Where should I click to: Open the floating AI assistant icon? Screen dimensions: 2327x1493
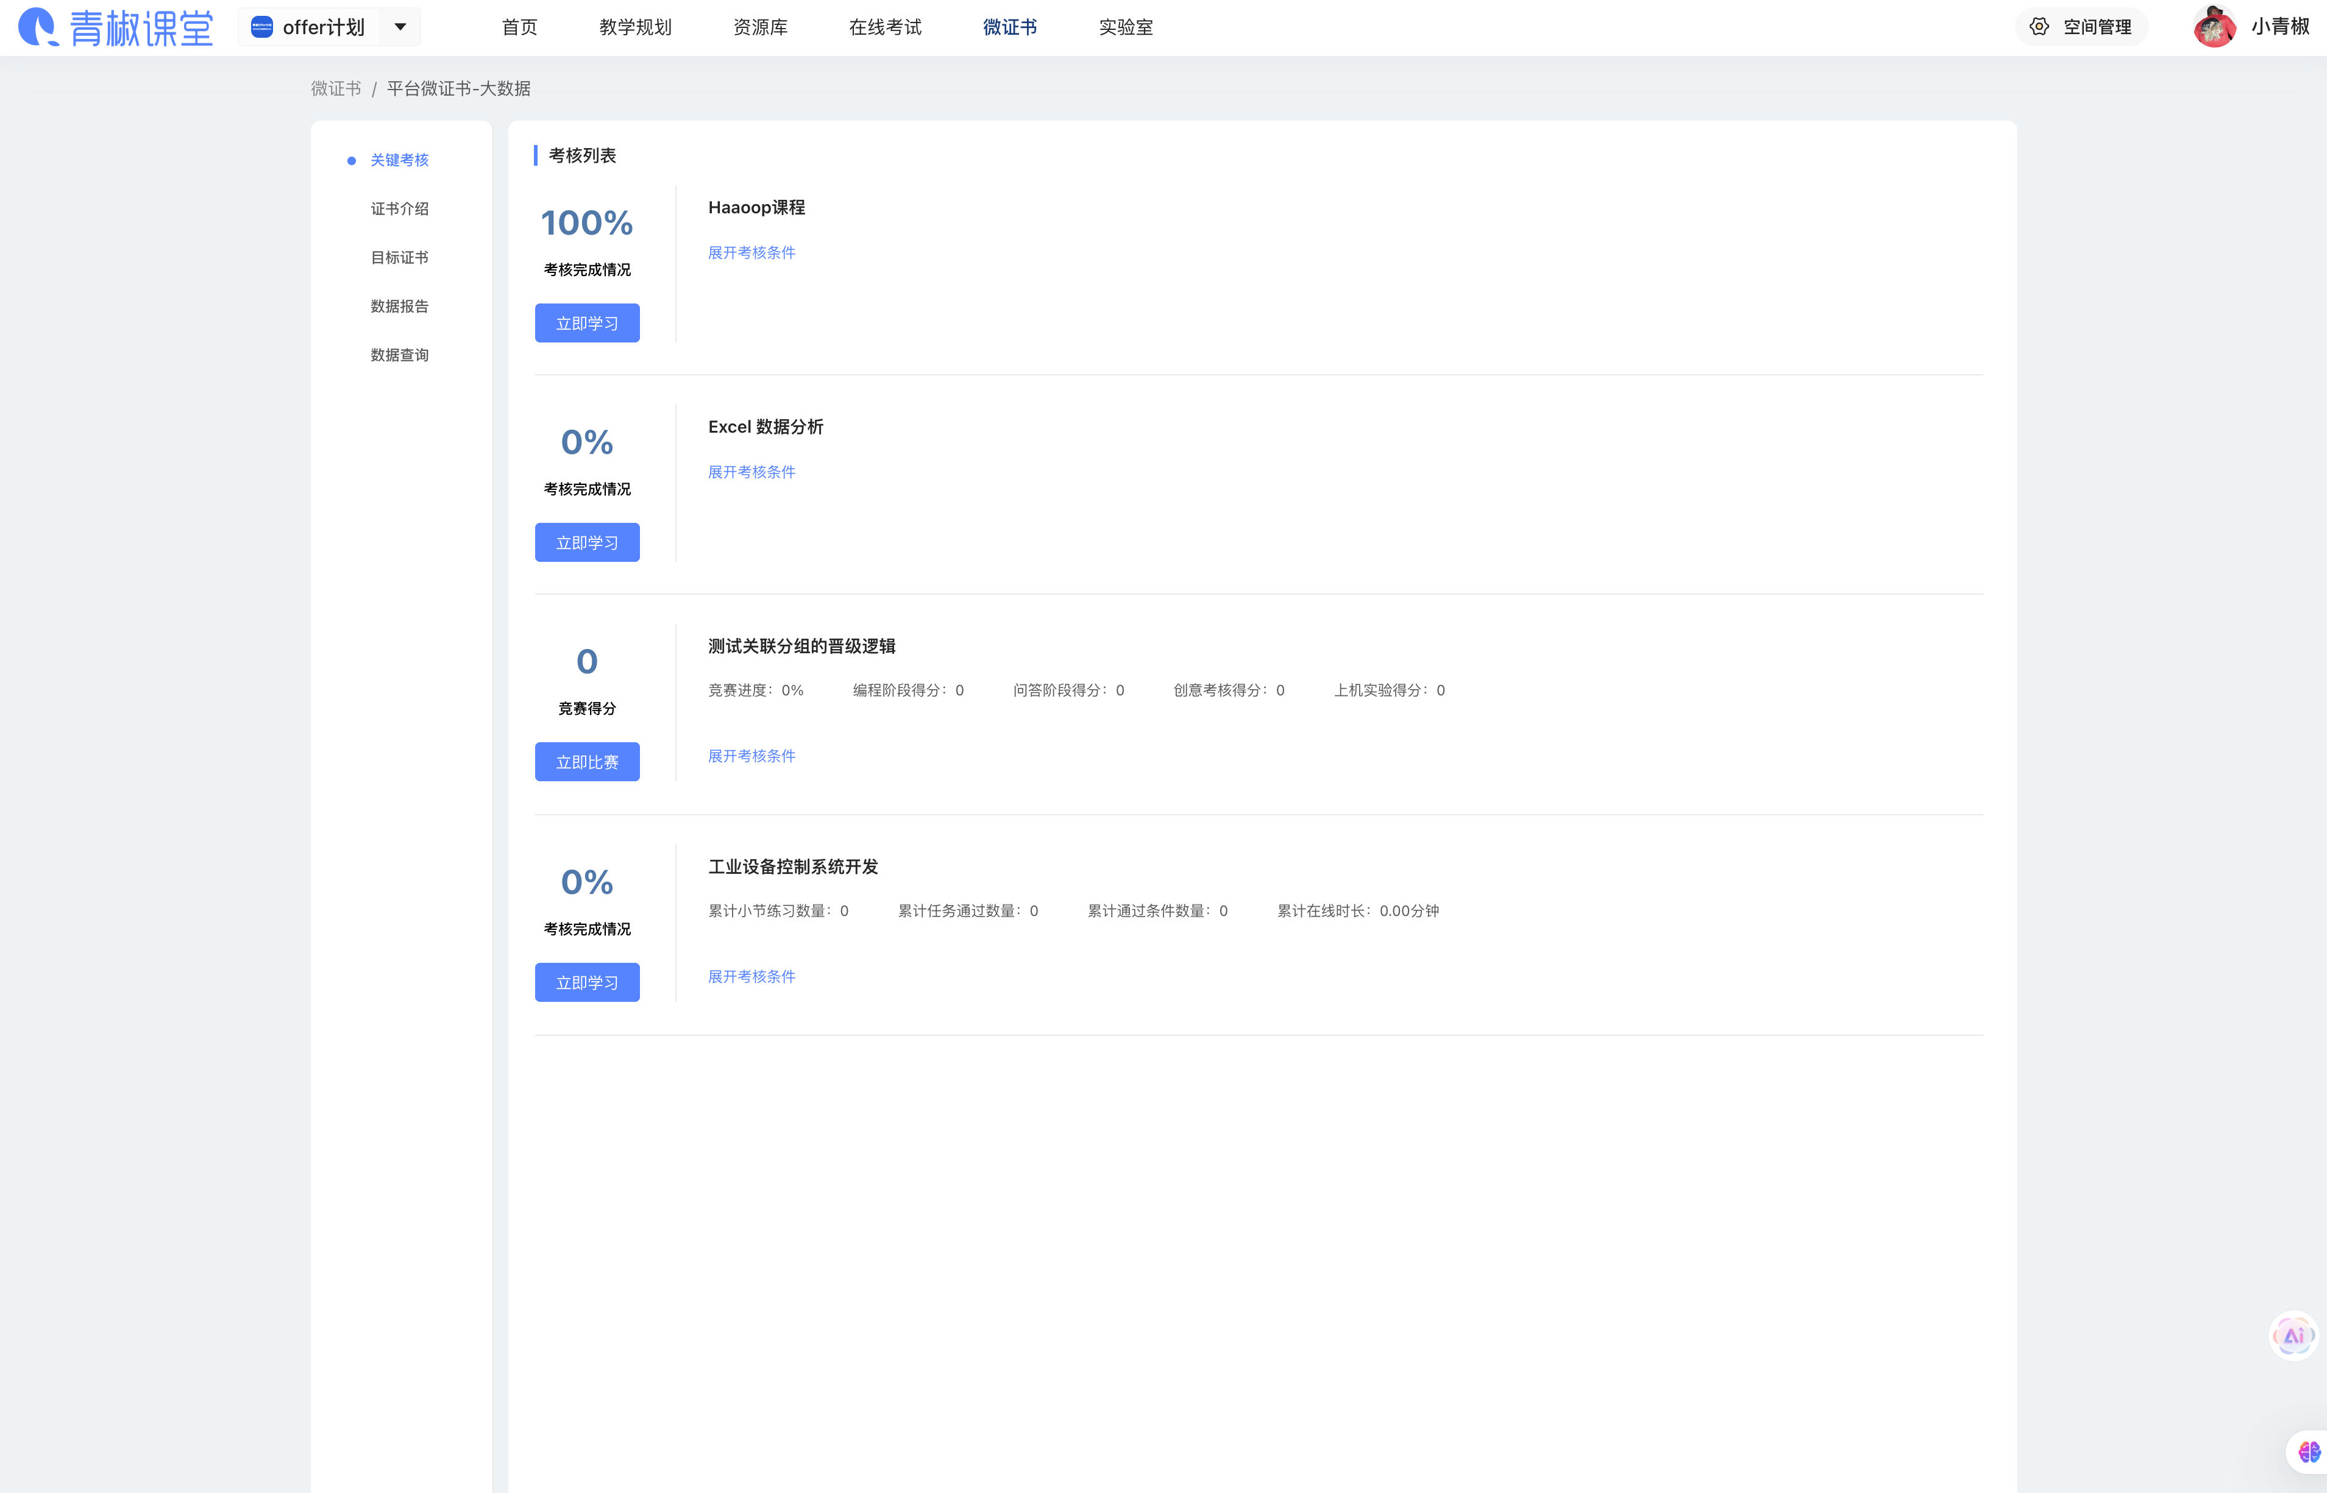[x=2293, y=1336]
